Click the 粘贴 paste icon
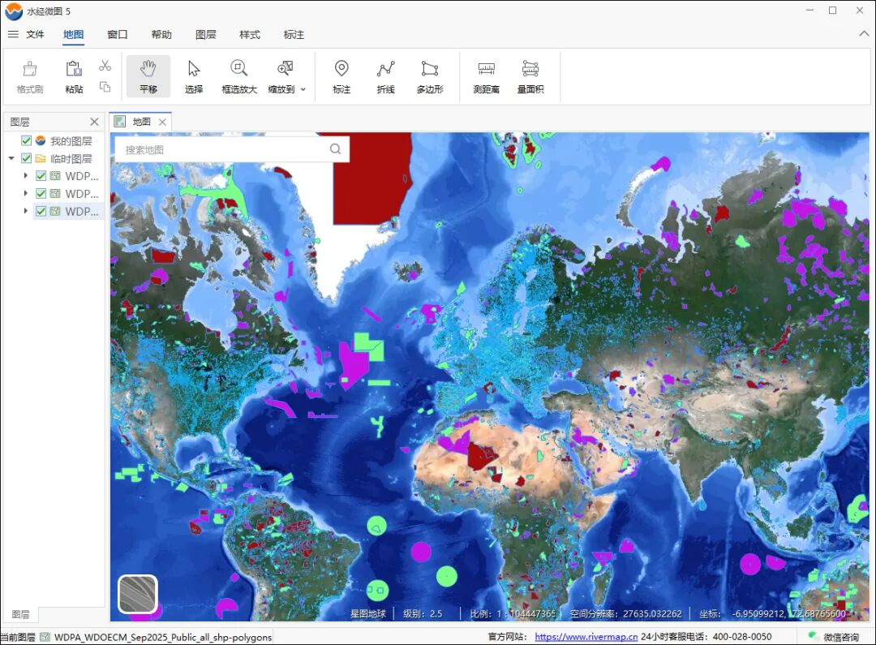876x645 pixels. click(74, 76)
